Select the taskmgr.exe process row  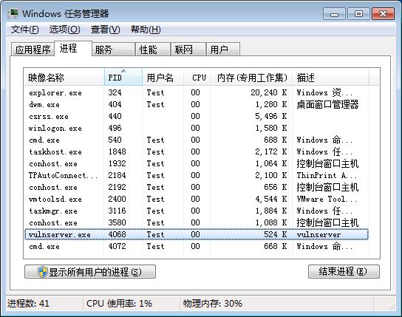pyautogui.click(x=197, y=211)
